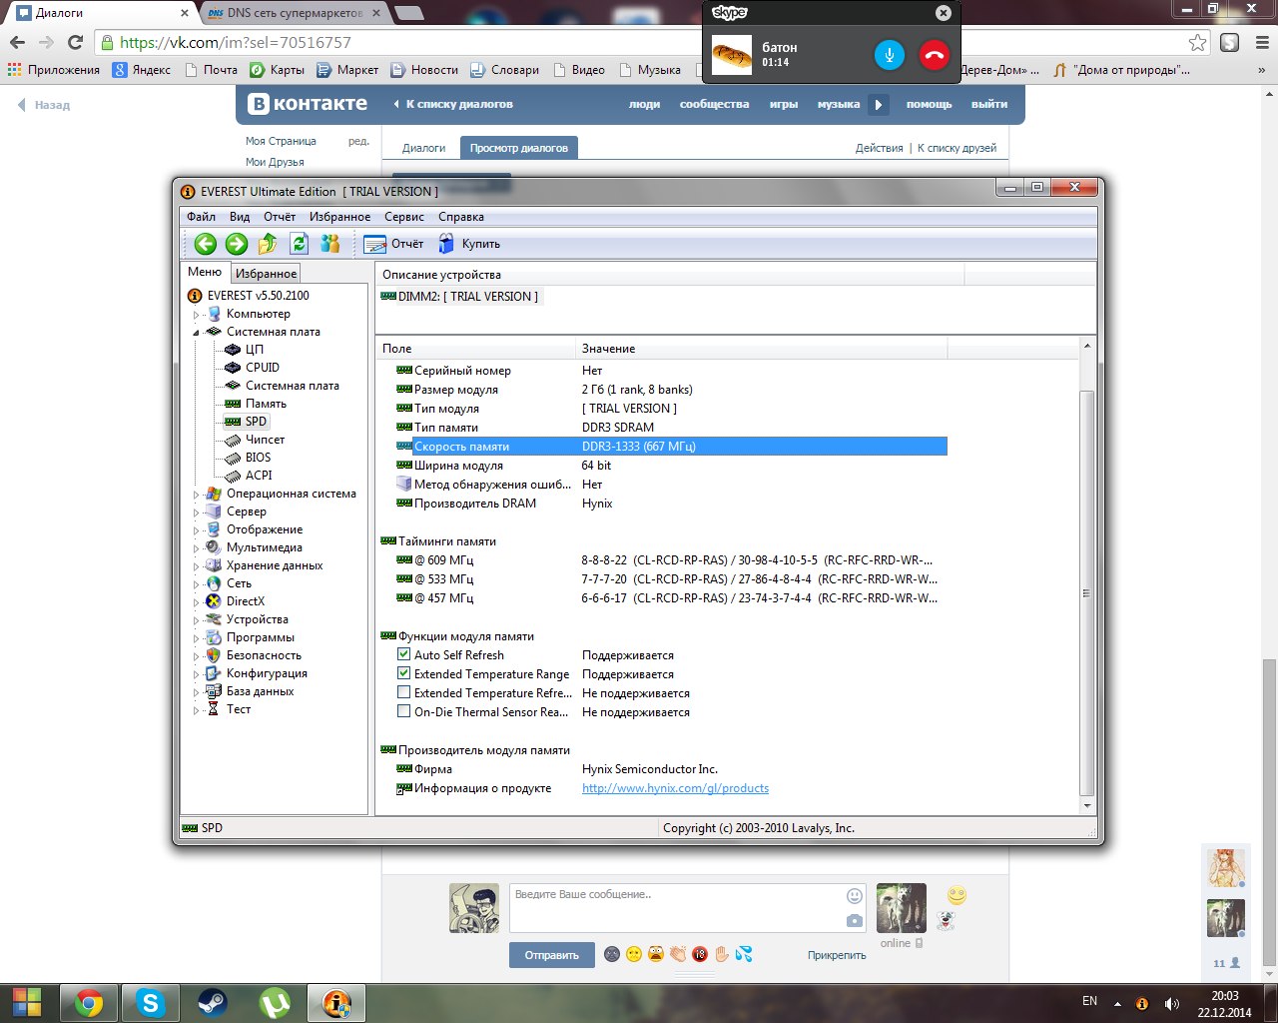The height and width of the screenshot is (1023, 1278).
Task: Insert the 18+ emoji in VK
Action: pos(699,955)
